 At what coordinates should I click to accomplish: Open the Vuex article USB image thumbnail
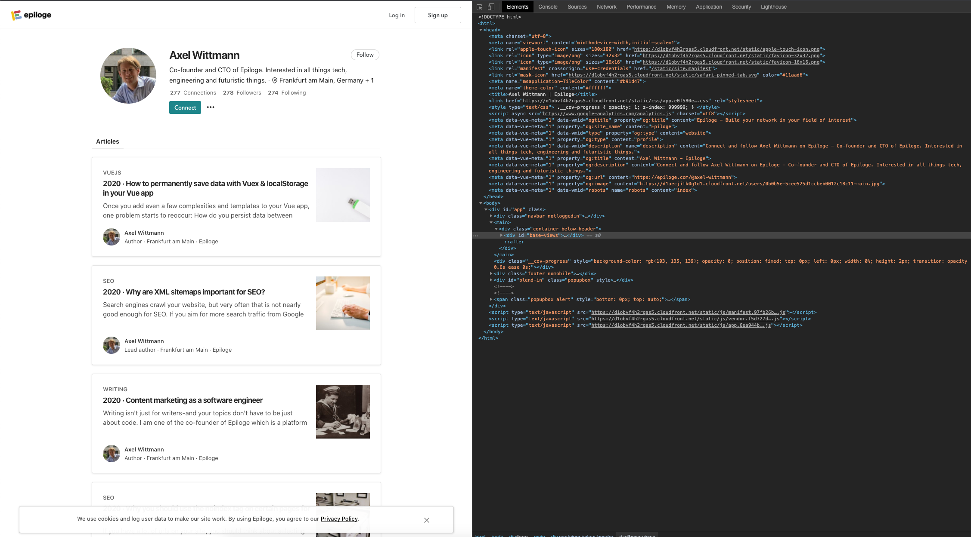343,195
